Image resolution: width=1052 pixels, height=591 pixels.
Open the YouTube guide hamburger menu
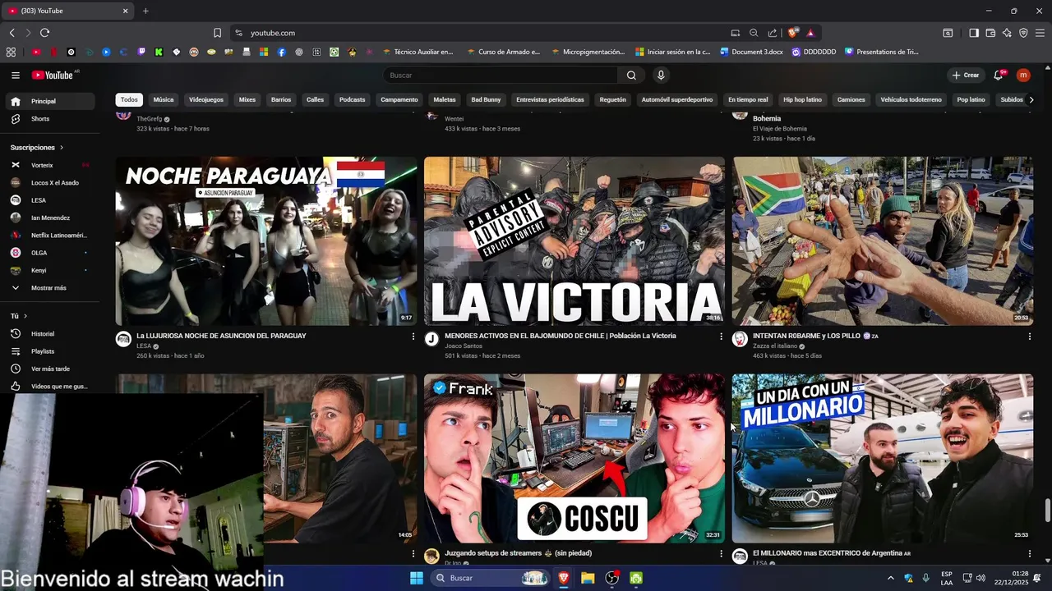tap(15, 75)
